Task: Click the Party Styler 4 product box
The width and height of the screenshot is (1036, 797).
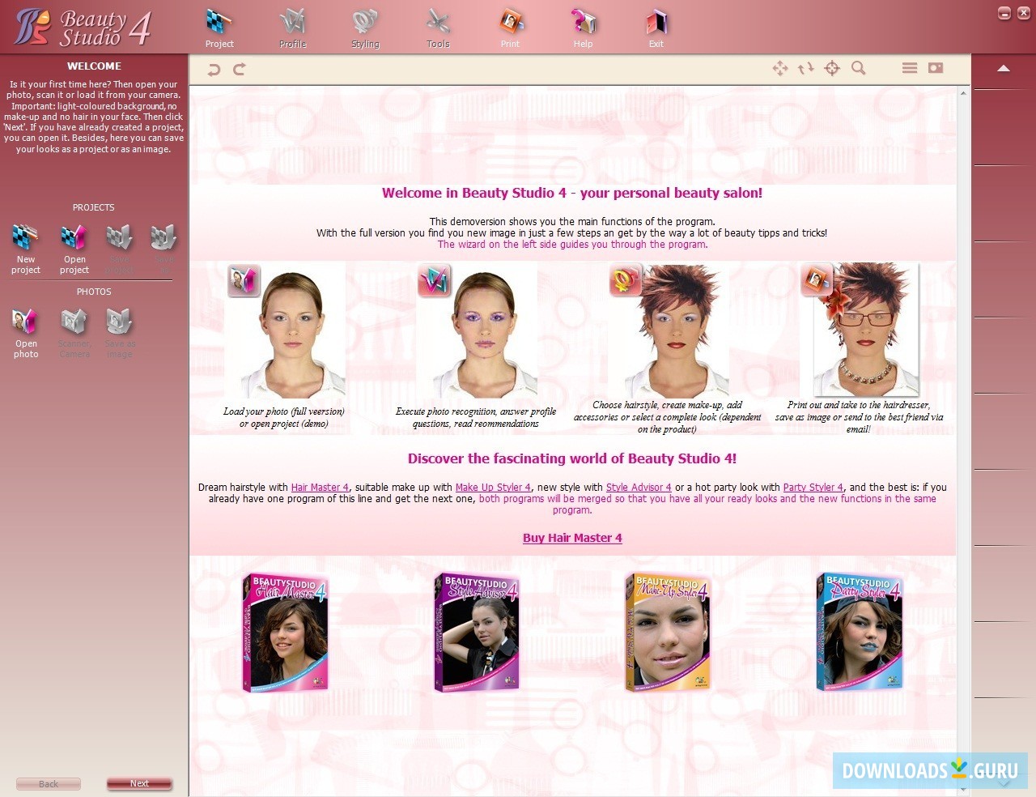Action: 859,632
